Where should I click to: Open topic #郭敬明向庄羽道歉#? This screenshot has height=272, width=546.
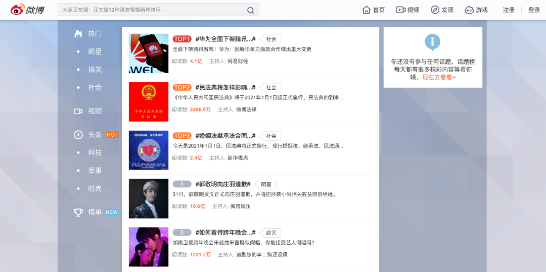[223, 184]
